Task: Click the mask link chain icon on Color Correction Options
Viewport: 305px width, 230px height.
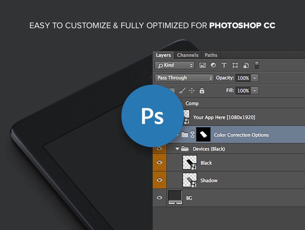Action: pos(192,135)
